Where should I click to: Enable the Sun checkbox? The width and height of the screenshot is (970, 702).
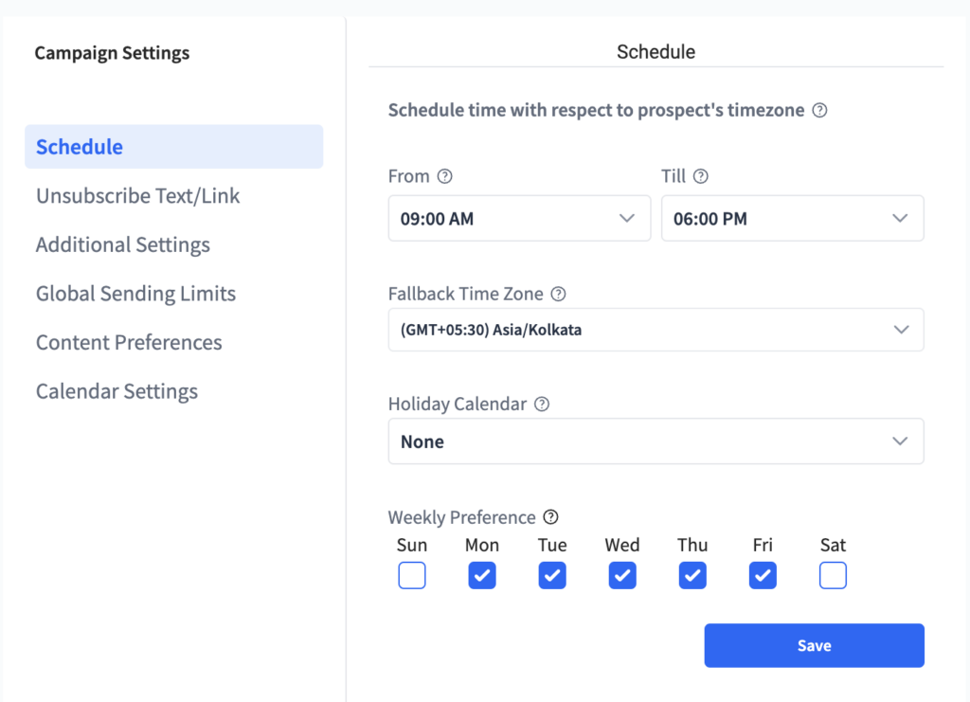[x=412, y=575]
